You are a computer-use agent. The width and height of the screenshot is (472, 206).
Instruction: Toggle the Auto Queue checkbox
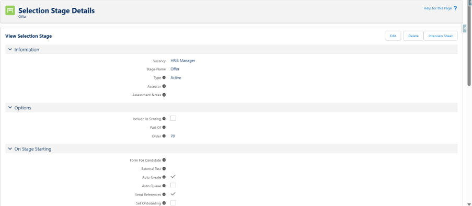[x=173, y=186]
